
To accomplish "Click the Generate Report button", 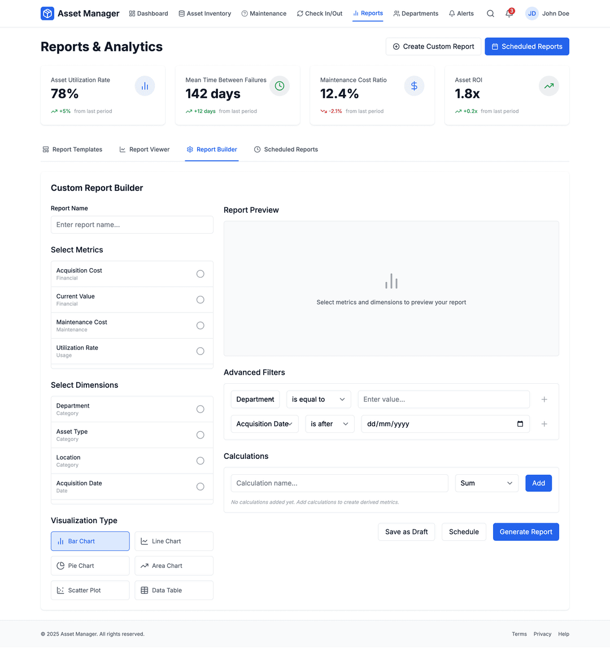I will click(525, 531).
